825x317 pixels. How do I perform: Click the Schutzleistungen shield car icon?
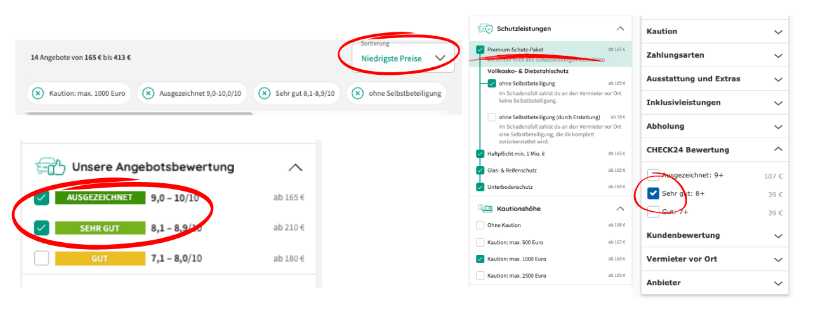point(485,29)
